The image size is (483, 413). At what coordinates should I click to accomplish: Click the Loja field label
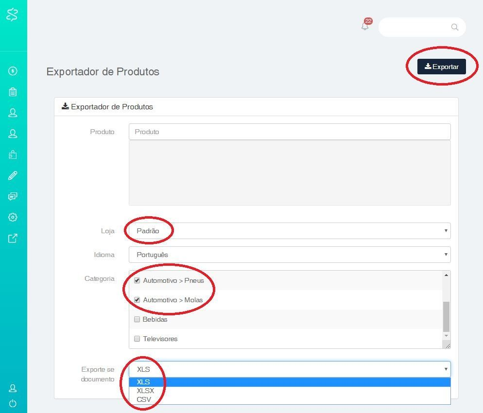tap(107, 231)
